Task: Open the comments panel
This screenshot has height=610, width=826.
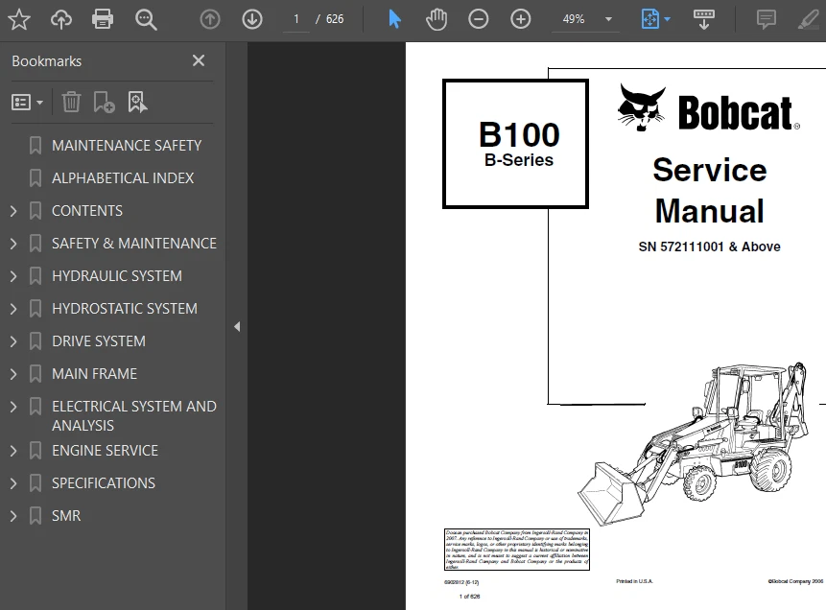Action: (766, 18)
